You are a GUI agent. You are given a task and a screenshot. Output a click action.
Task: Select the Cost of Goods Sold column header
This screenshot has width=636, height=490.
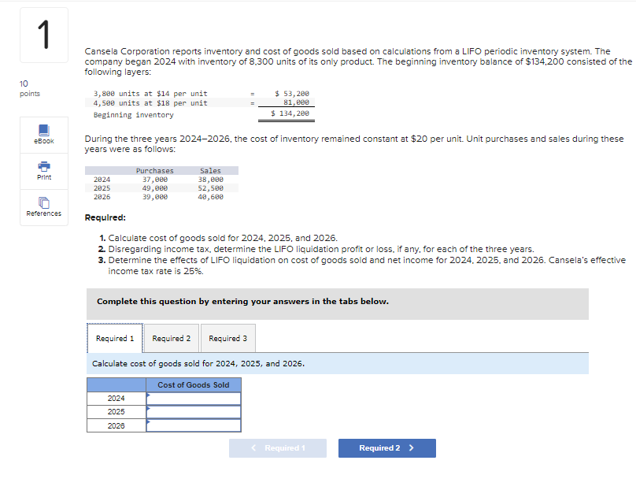point(193,384)
